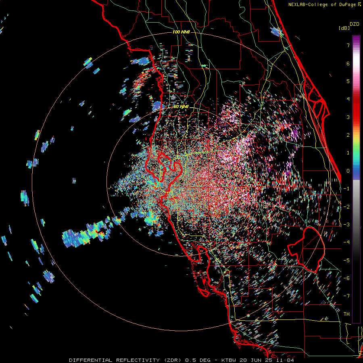Screen dimensions: 363x363
Task: Click the KTBW 20 JUN 25 11:04 timestamp
Action: 258,360
